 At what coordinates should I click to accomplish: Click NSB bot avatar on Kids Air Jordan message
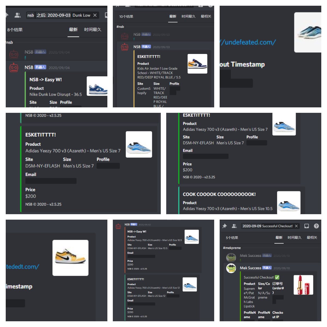tap(125, 47)
